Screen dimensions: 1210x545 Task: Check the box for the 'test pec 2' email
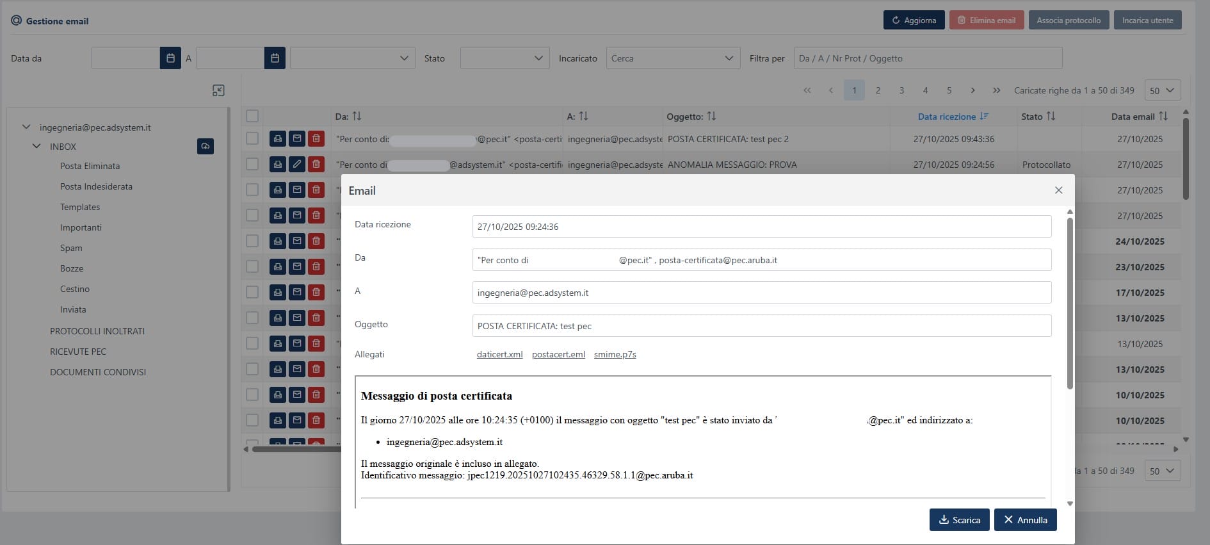click(x=252, y=138)
